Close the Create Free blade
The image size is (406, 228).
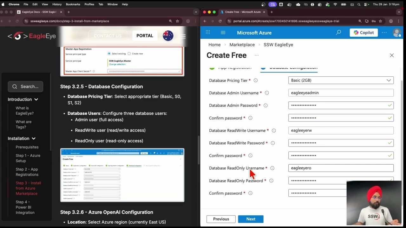pyautogui.click(x=392, y=55)
